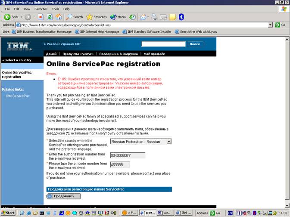Open the Search toolbar button
The image size is (290, 217).
(x=75, y=17)
